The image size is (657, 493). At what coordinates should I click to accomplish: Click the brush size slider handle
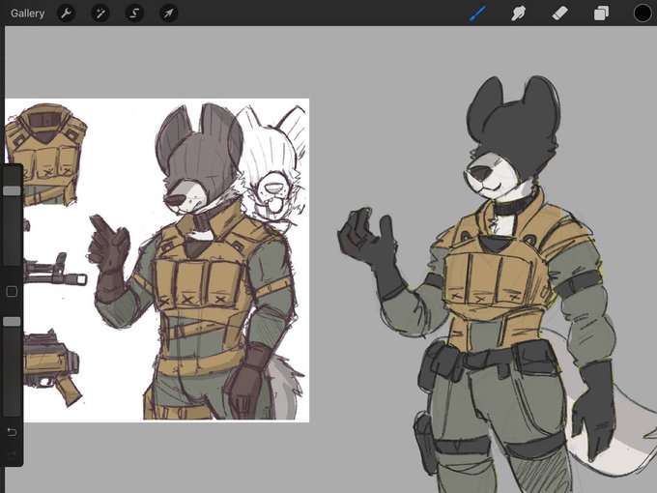point(12,190)
